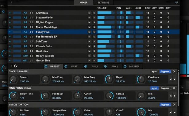Click the Chorus Phaser Depth knob
The height and width of the screenshot is (116, 189).
tap(109, 79)
